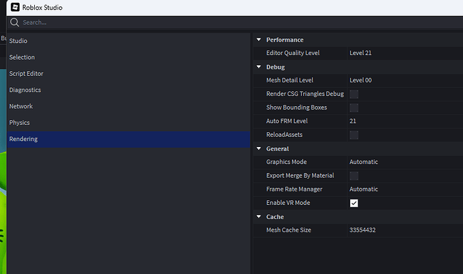Click the Roblox Studio window title text
This screenshot has height=274, width=463.
pos(42,7)
